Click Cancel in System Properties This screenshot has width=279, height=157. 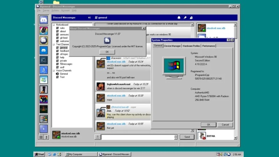click(x=225, y=124)
